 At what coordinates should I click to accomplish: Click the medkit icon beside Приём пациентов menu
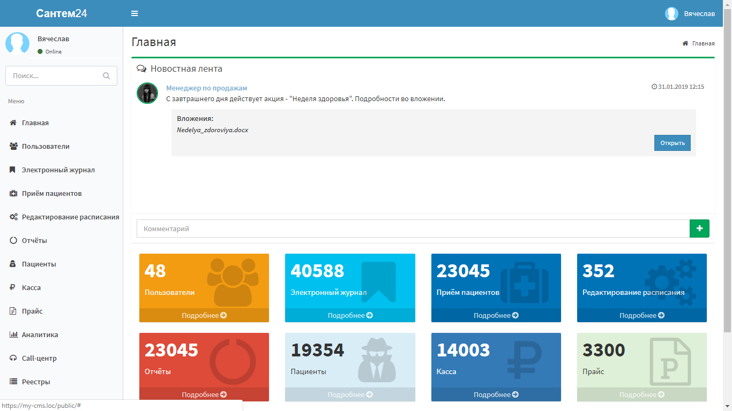[14, 193]
